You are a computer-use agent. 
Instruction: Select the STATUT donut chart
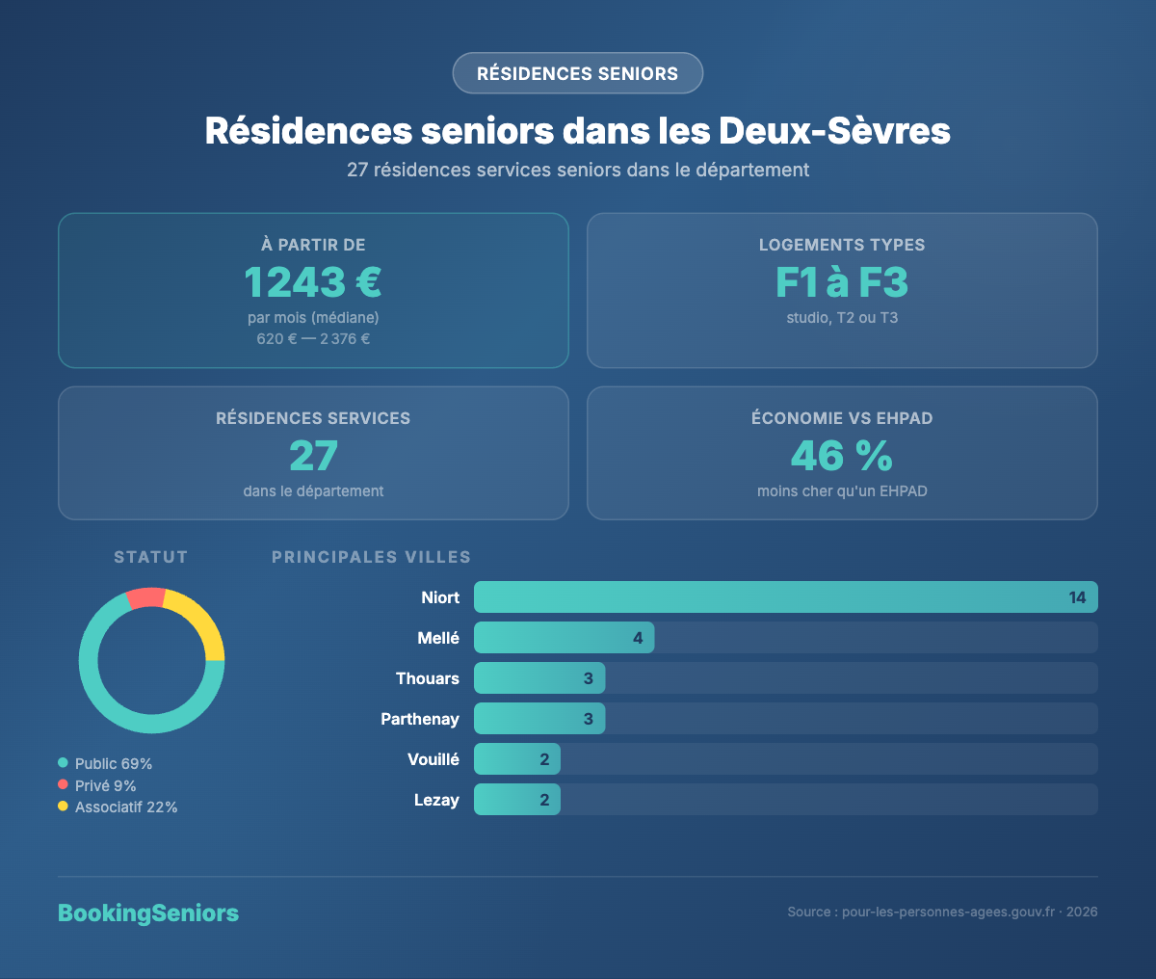[x=151, y=660]
